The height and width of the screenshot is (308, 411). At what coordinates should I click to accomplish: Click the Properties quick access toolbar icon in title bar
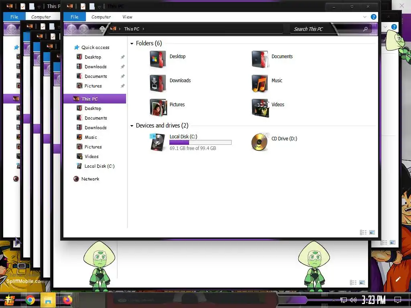[x=83, y=6]
